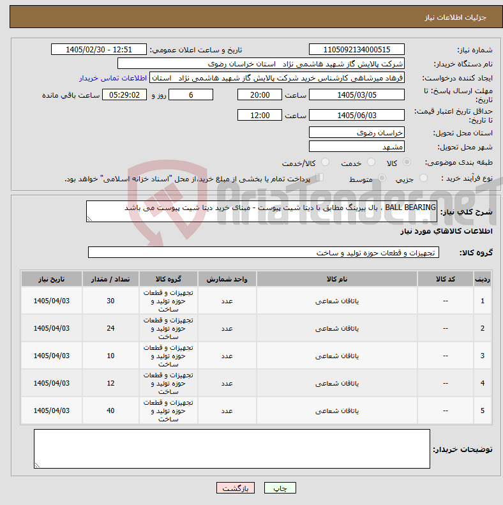
Task: Select the خدمت radio button
Action: [371, 162]
